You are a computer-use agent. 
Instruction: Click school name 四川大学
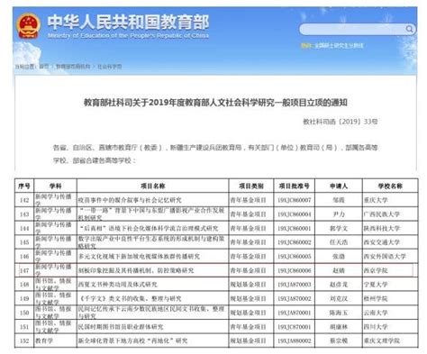376,327
